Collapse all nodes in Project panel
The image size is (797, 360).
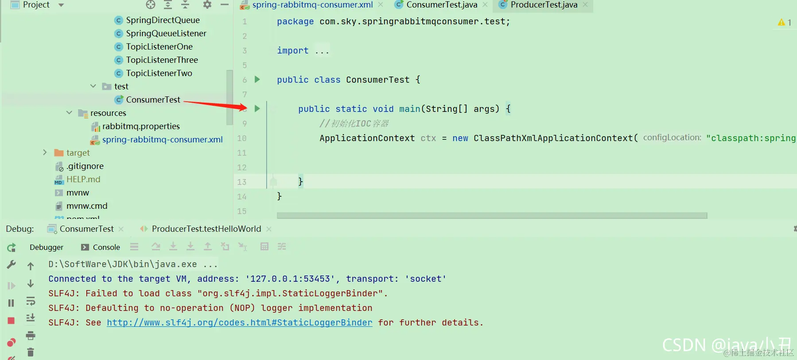tap(185, 5)
